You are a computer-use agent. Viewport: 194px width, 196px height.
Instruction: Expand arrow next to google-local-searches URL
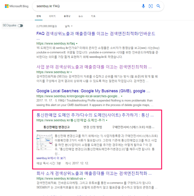coord(122,96)
